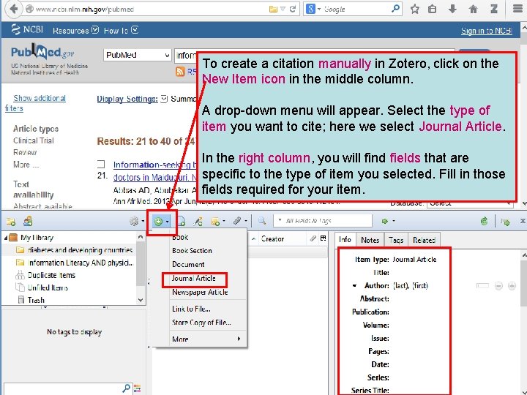527x395 pixels.
Task: Switch to the Related tab
Action: pyautogui.click(x=424, y=240)
